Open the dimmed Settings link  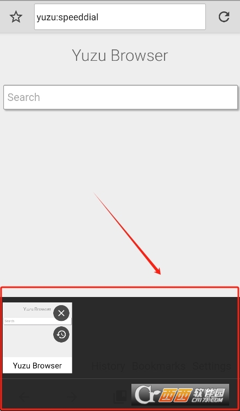tap(212, 366)
